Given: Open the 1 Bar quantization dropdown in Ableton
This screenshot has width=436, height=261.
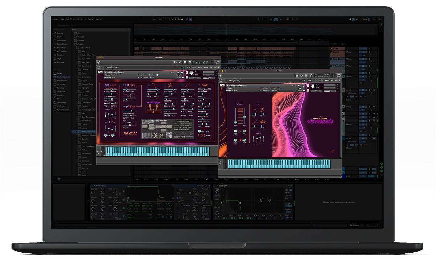Looking at the screenshot, I should coord(97,19).
